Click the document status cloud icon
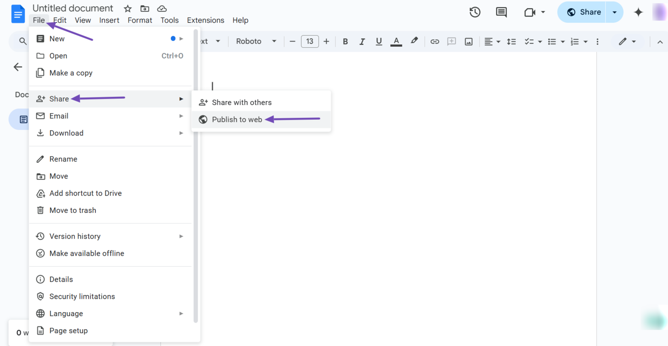This screenshot has width=668, height=346. (162, 9)
